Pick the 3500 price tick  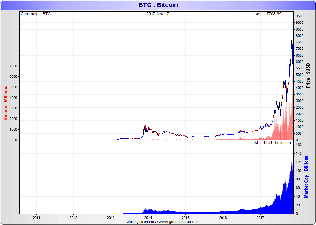point(300,94)
